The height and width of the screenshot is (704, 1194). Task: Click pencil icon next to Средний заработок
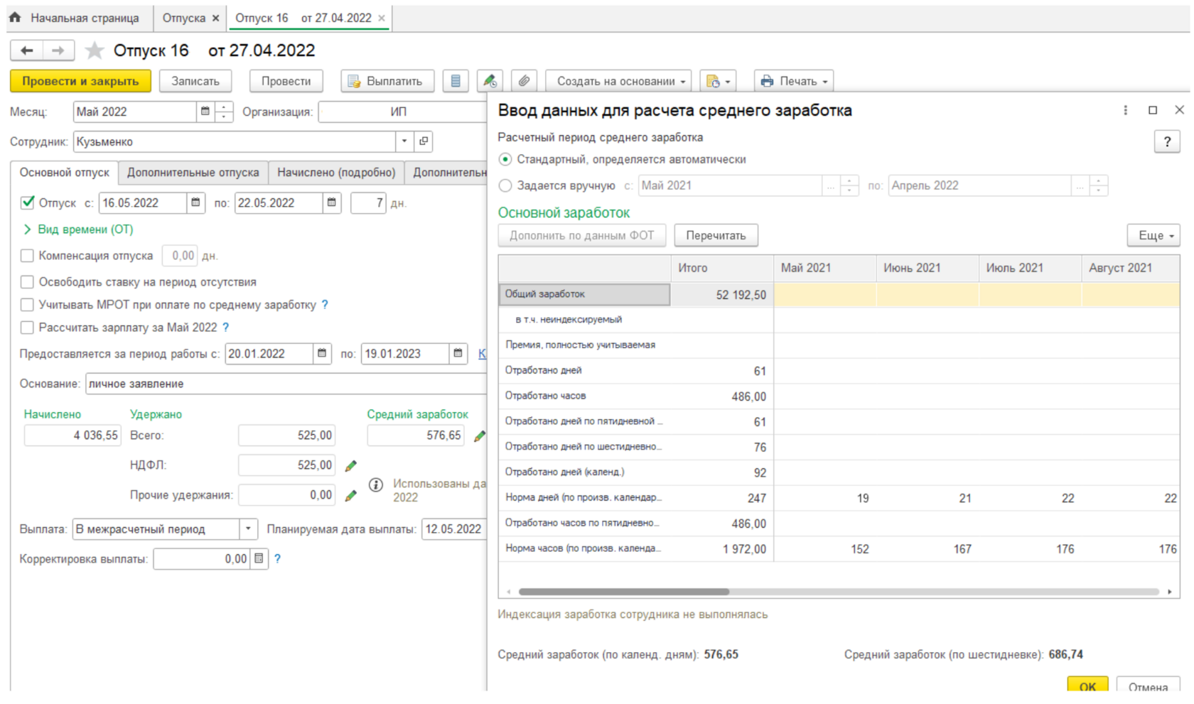click(x=480, y=435)
